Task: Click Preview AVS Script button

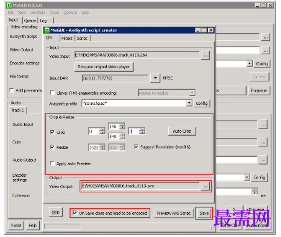Action: pos(174,213)
